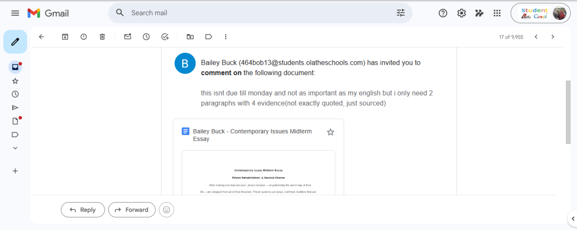577x230 pixels.
Task: Delete the email using trash icon
Action: [x=102, y=37]
